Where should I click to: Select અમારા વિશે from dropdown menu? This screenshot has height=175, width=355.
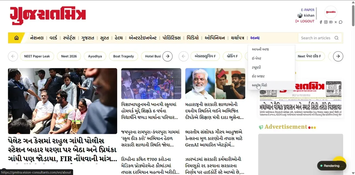tap(272, 85)
